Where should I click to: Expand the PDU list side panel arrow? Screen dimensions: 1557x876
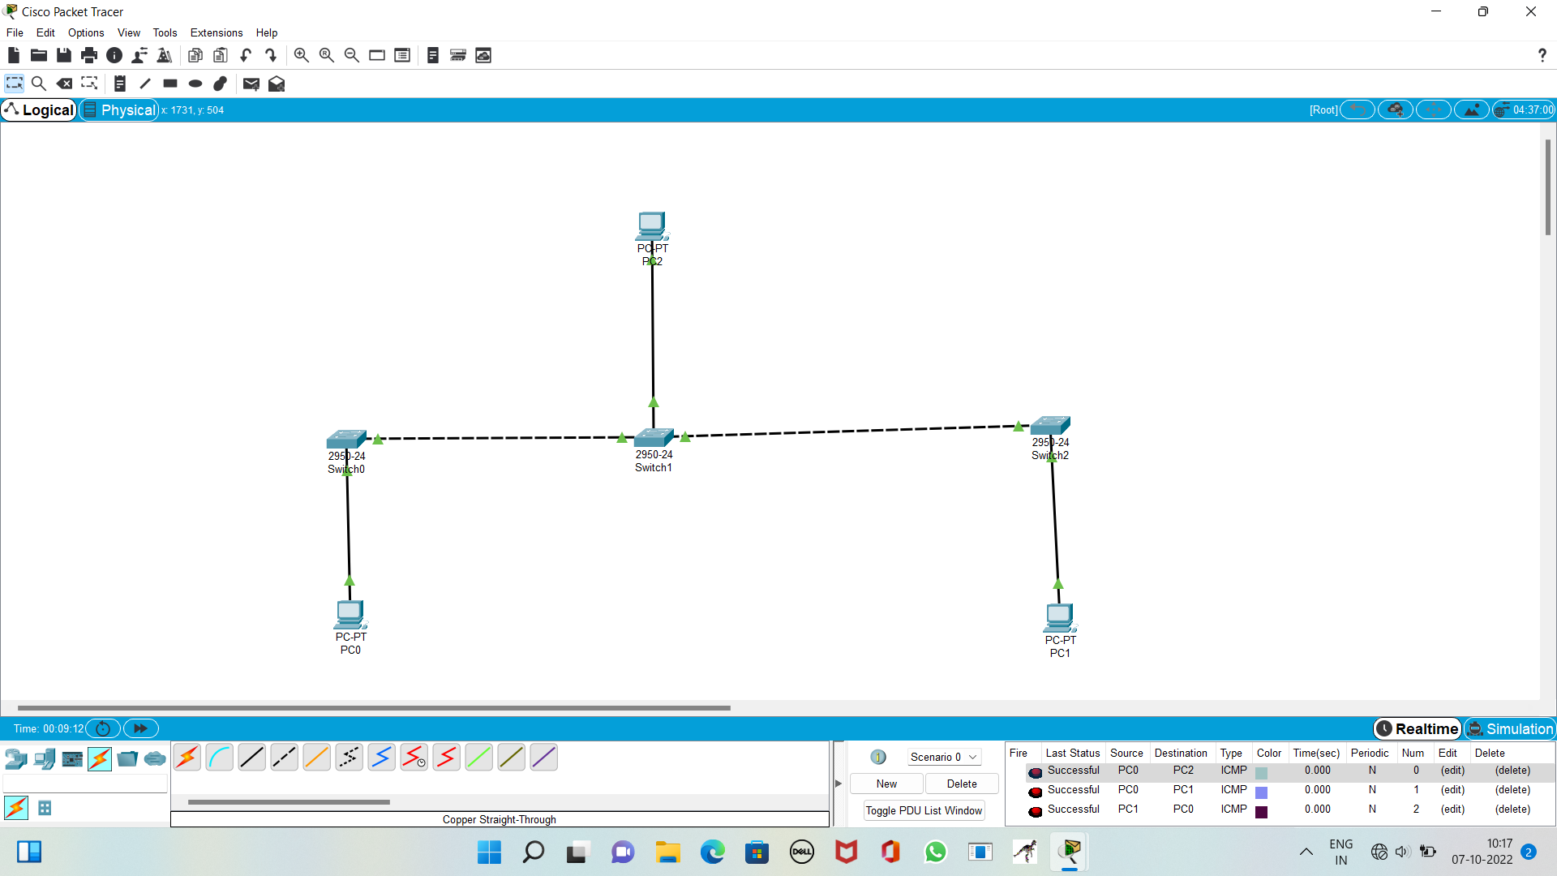[x=838, y=783]
